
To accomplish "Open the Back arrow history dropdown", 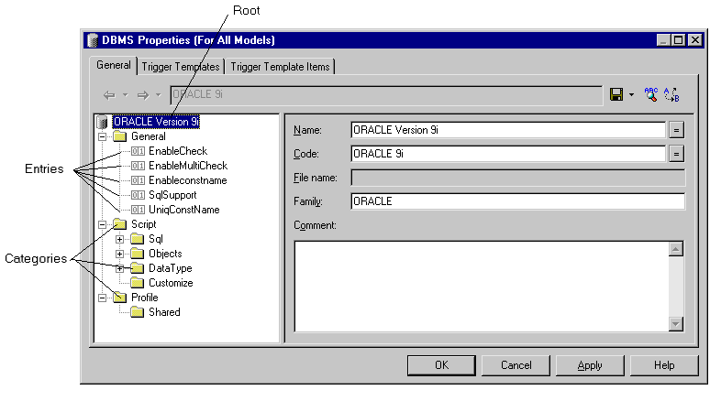I will pyautogui.click(x=126, y=95).
